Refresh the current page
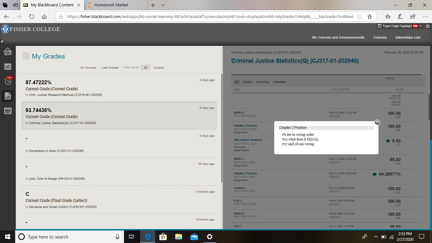The image size is (432, 243). tap(32, 16)
